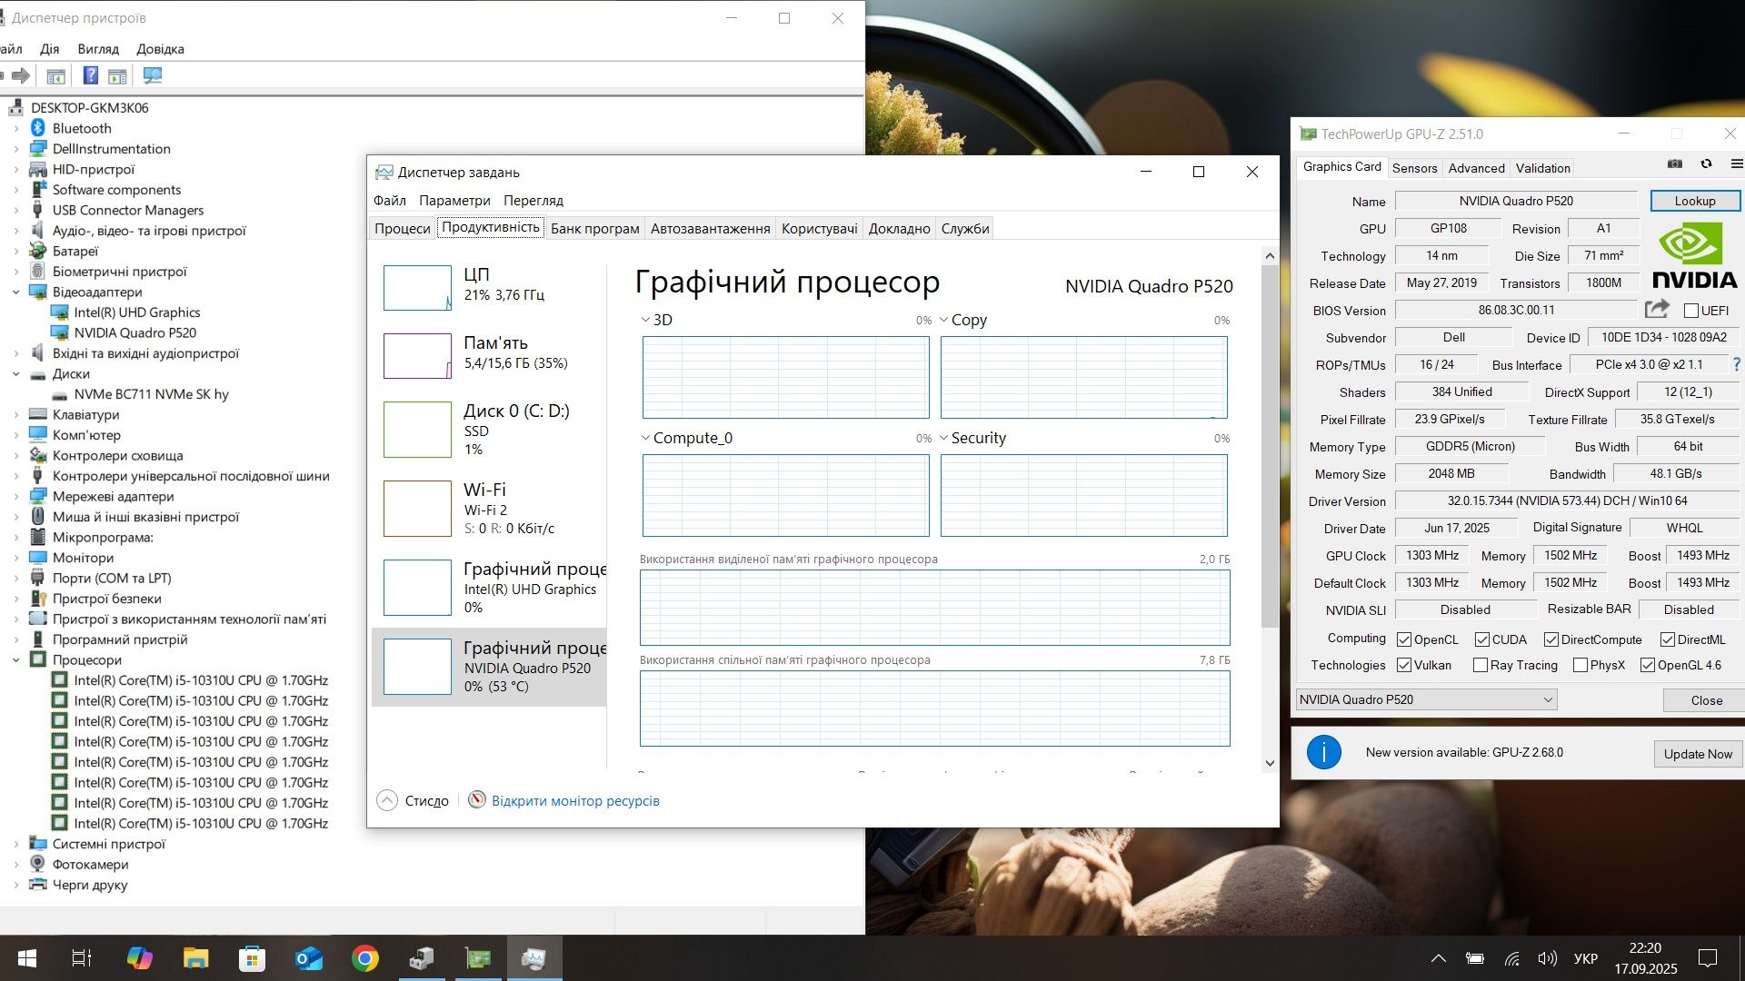Toggle the OpenGL 4.6 checkbox
This screenshot has height=981, width=1745.
pyautogui.click(x=1648, y=665)
